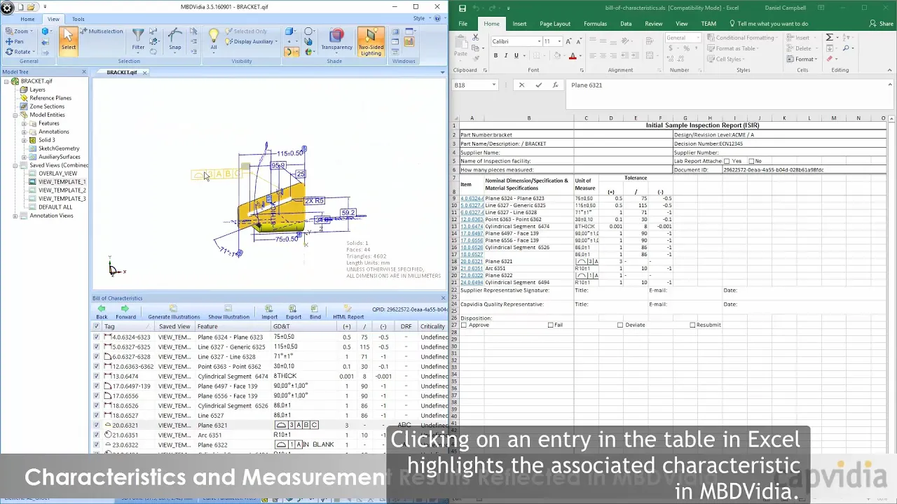Open the Excel font size dropdown
The height and width of the screenshot is (504, 897).
coord(559,41)
